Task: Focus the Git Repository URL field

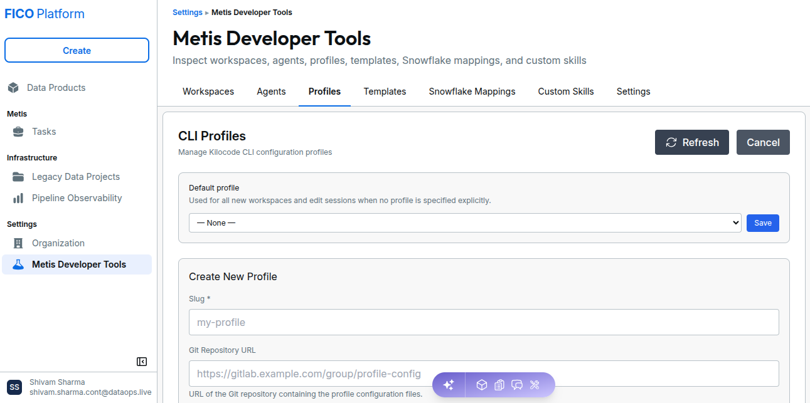Action: [x=484, y=374]
